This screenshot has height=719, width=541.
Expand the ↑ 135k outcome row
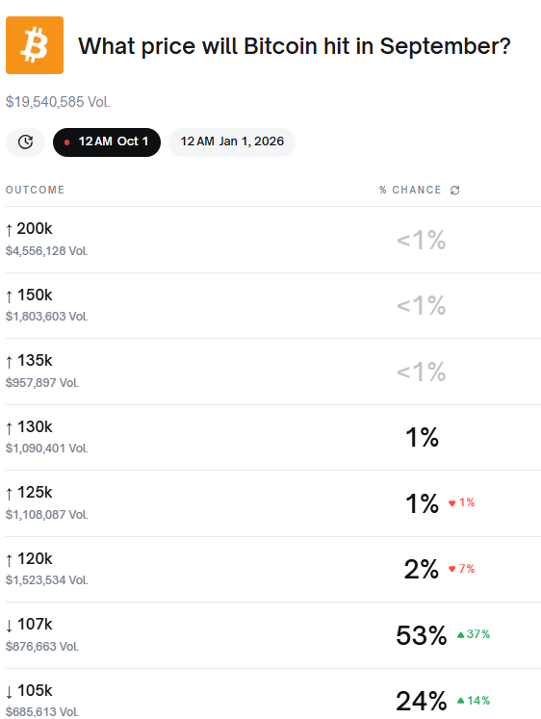click(273, 372)
